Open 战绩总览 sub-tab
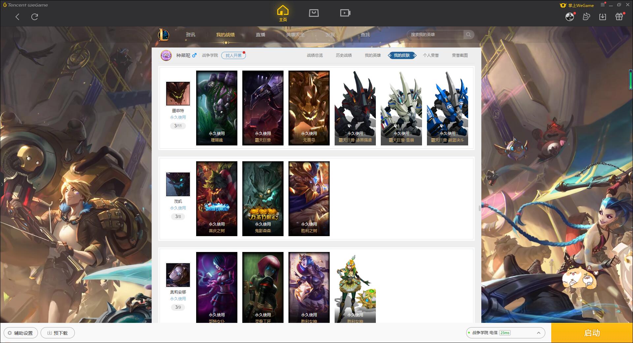Image resolution: width=633 pixels, height=343 pixels. tap(315, 55)
